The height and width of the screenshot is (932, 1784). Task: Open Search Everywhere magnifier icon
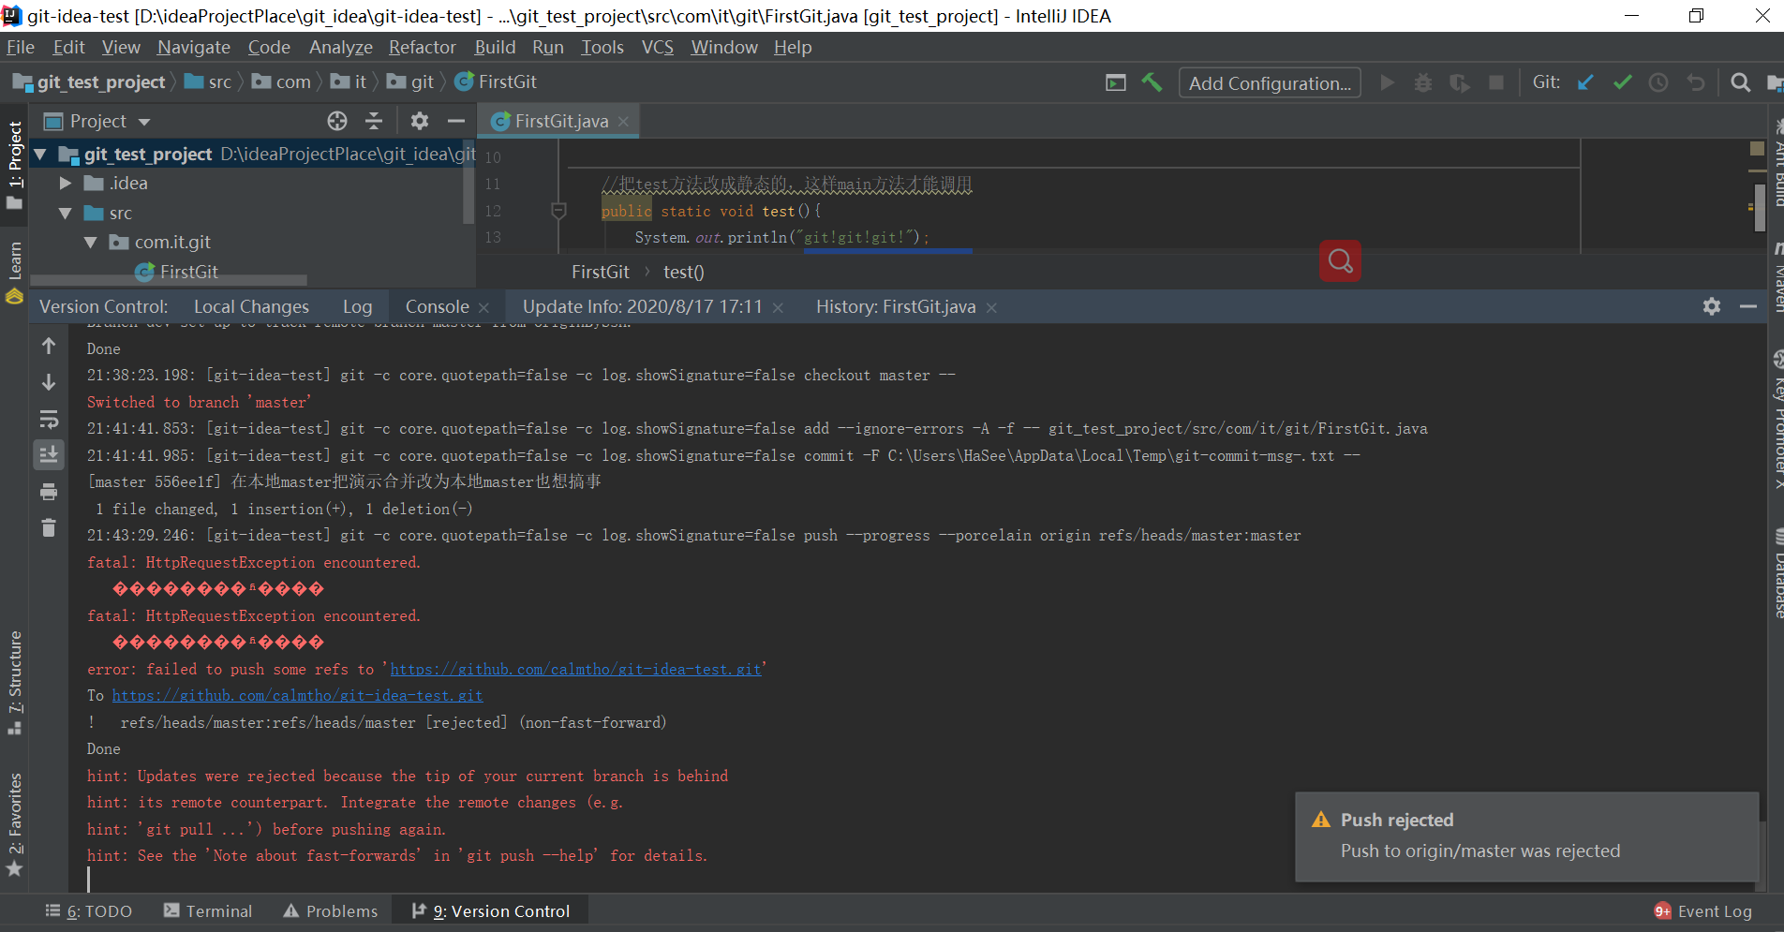(1740, 82)
